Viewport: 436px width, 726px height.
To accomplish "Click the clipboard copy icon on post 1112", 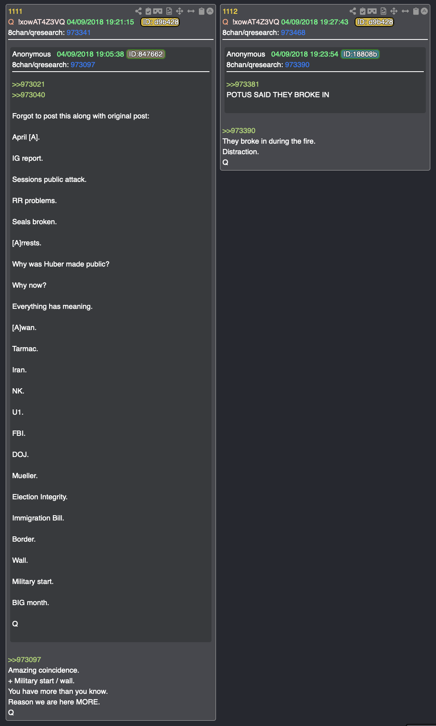I will 416,11.
